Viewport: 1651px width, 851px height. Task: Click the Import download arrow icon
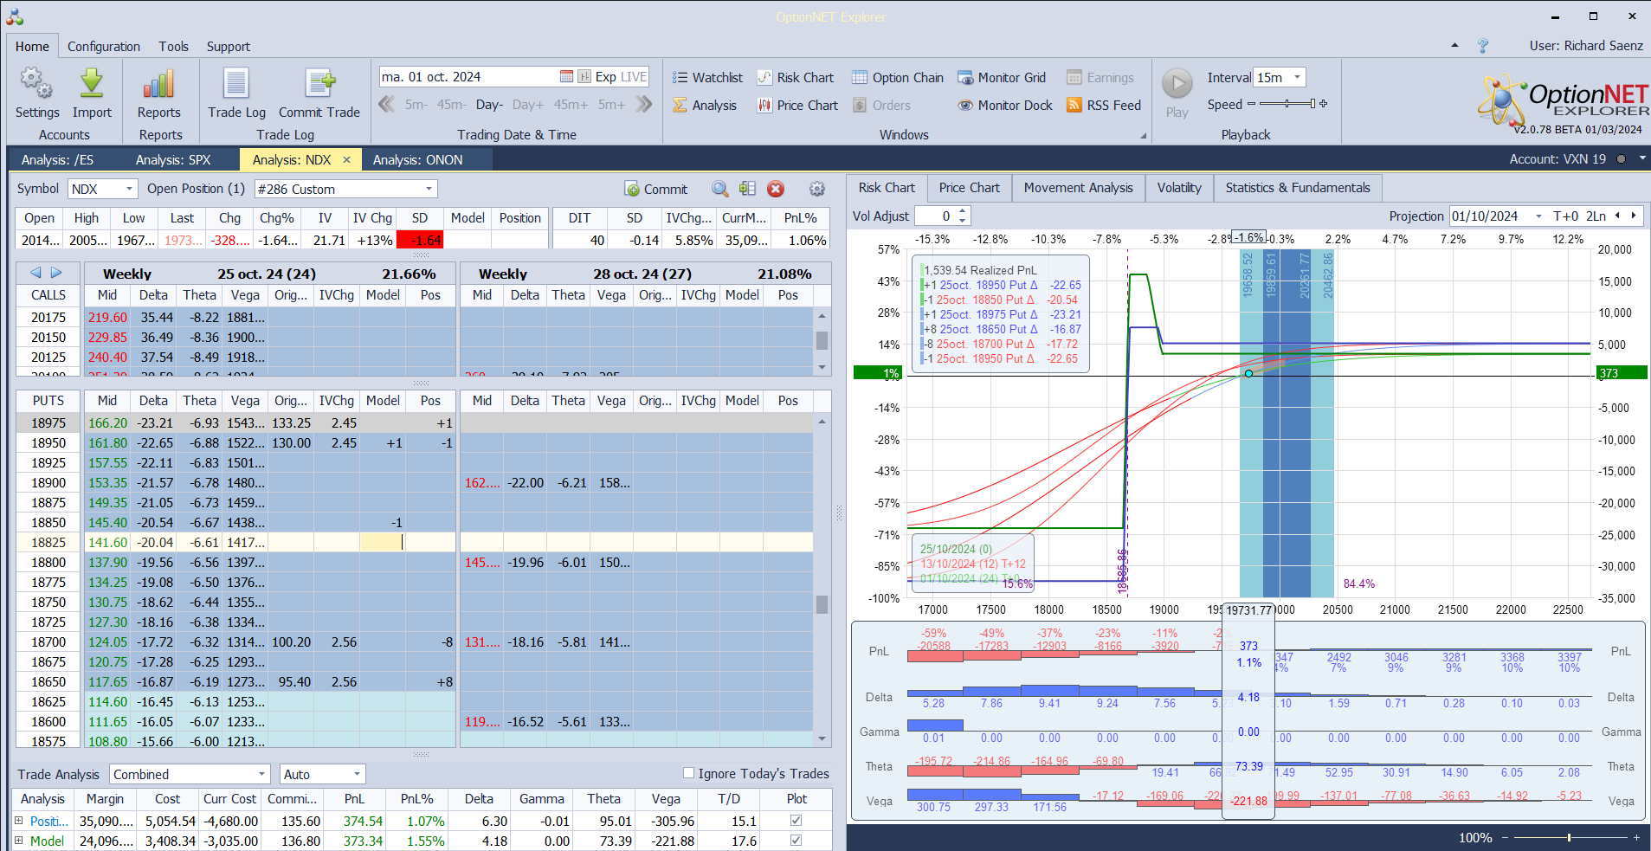(x=92, y=84)
